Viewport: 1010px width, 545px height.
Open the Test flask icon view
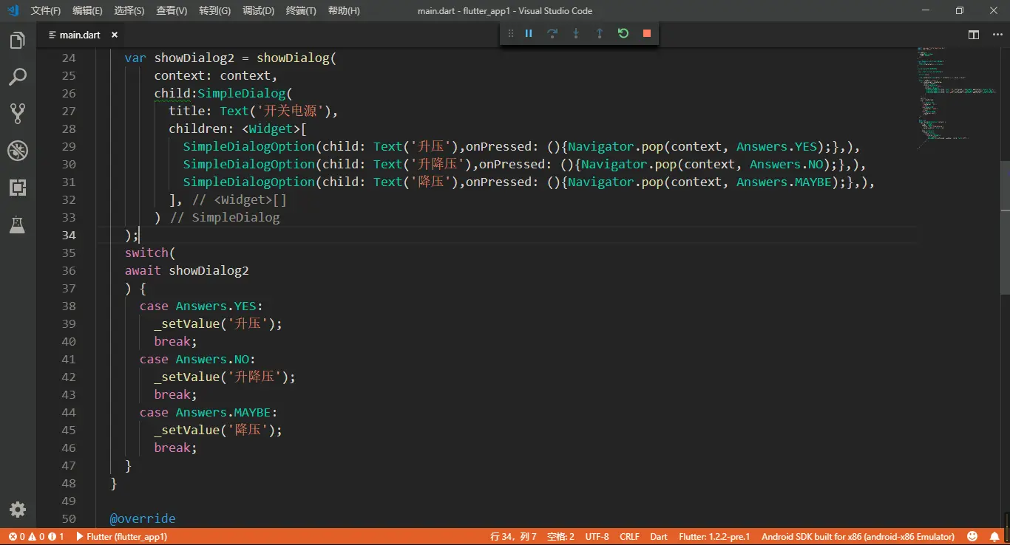tap(18, 225)
